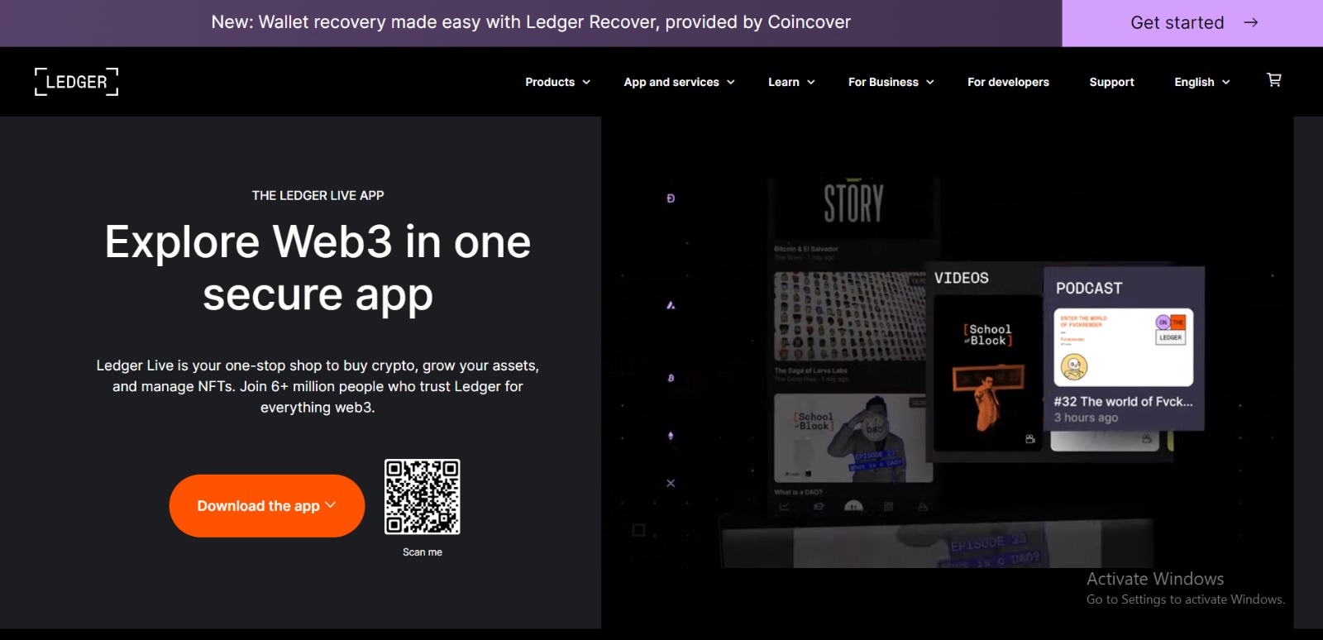The height and width of the screenshot is (640, 1323).
Task: Click THE LEDGER LIVE APP heading
Action: click(x=318, y=195)
